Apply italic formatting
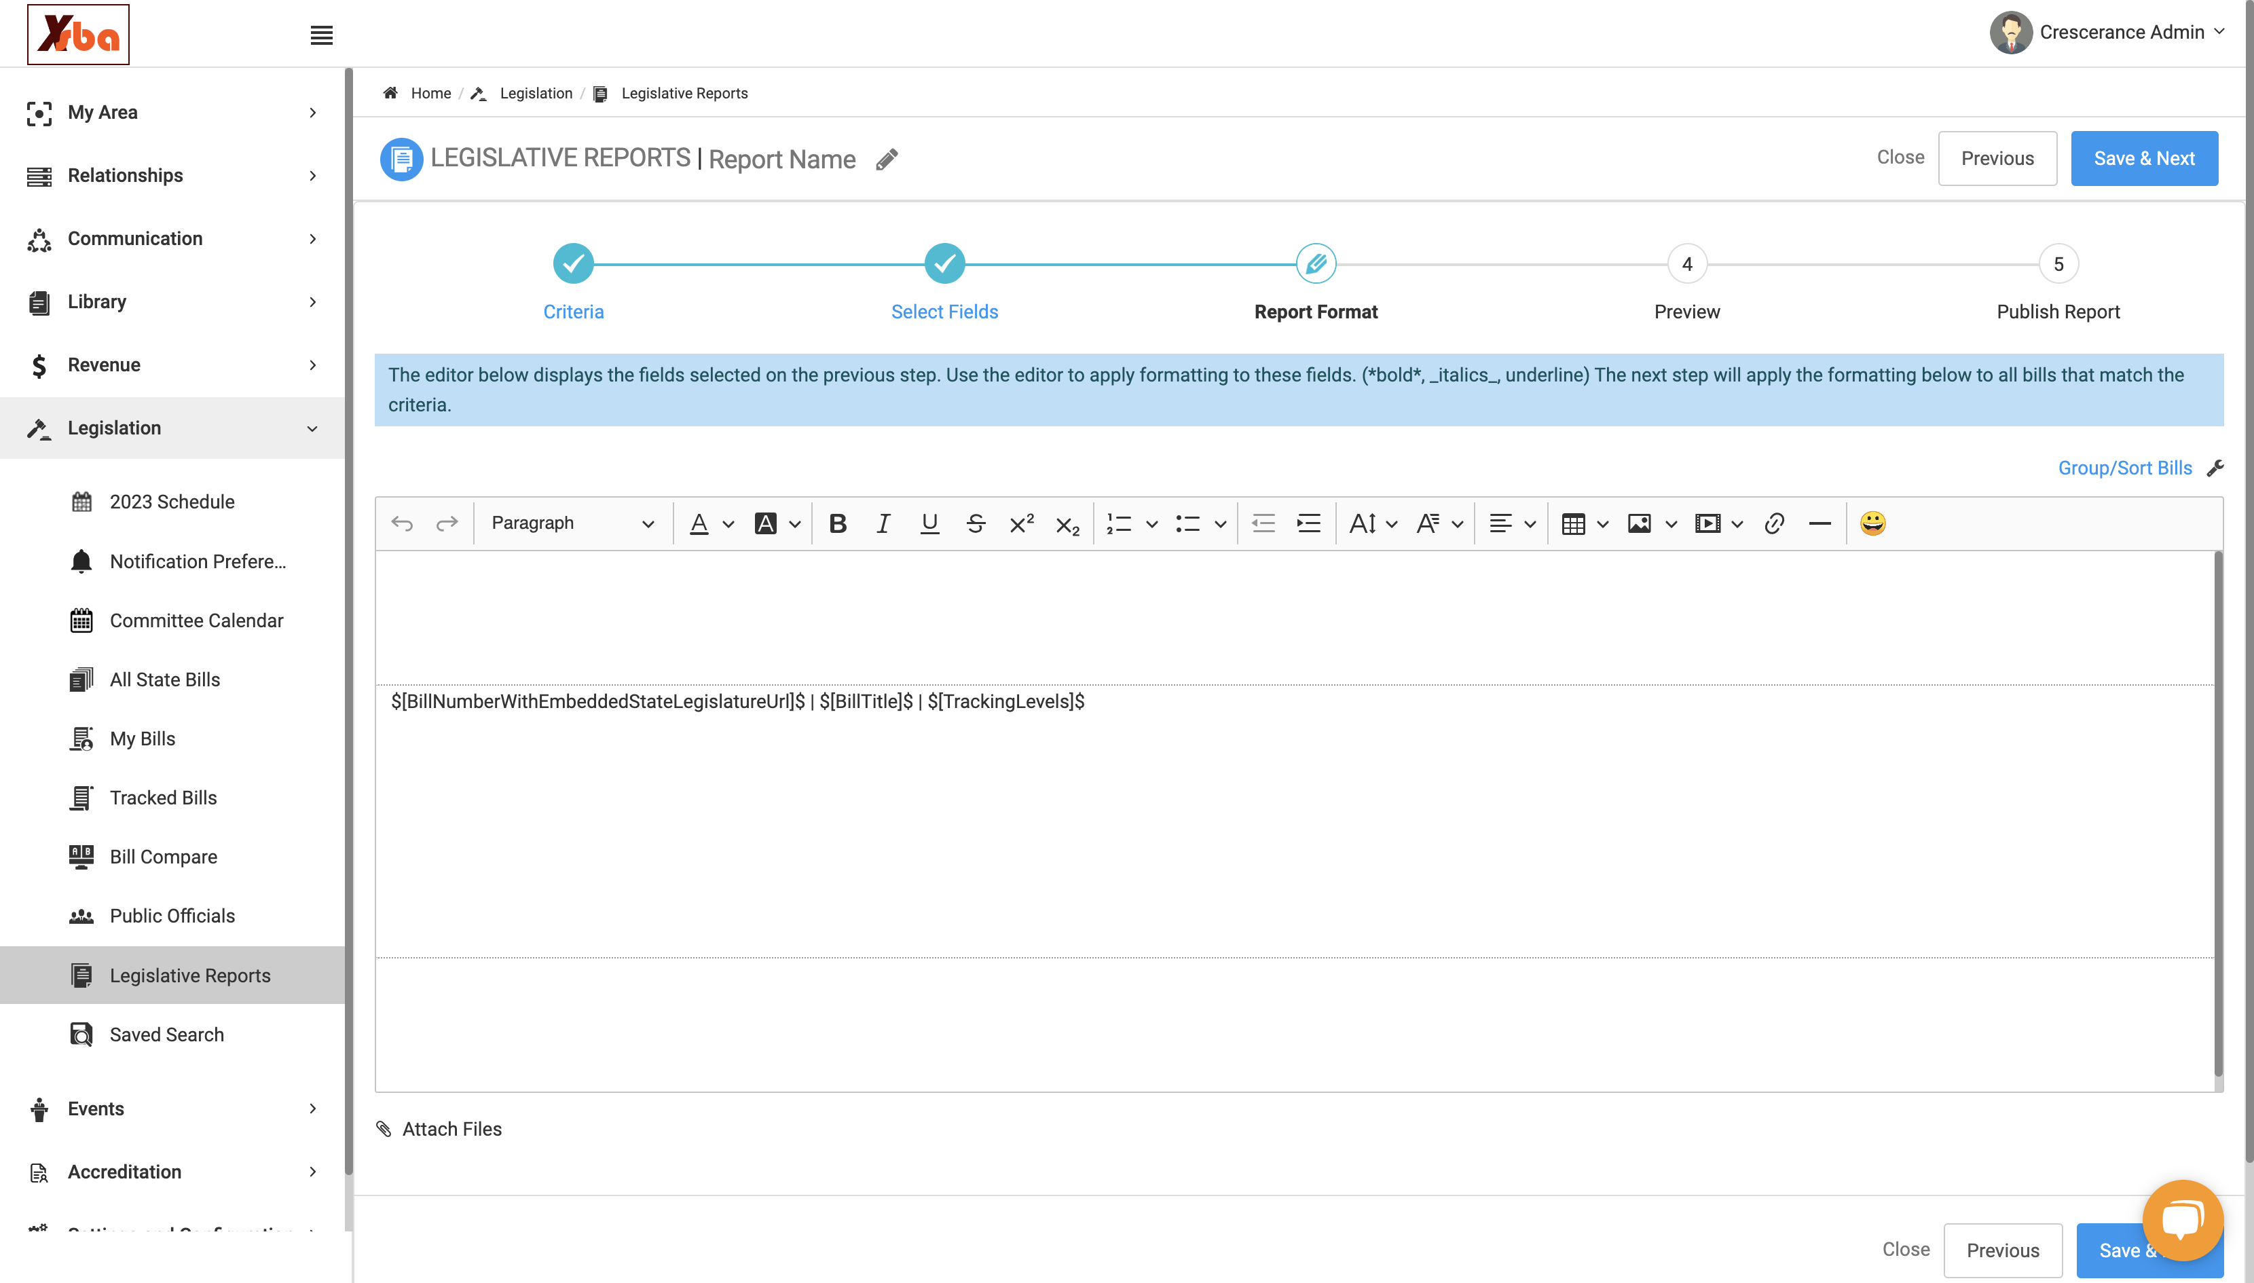This screenshot has height=1283, width=2254. tap(883, 523)
